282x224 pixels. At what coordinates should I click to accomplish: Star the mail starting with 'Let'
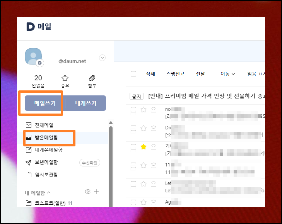coord(144,184)
